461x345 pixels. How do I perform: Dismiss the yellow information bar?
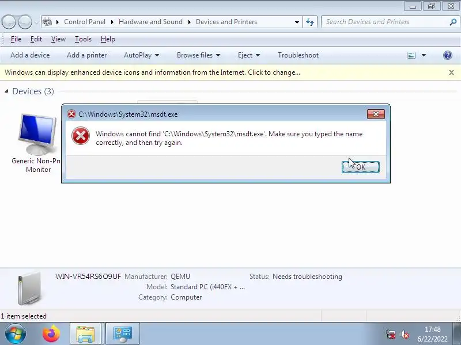tap(451, 72)
